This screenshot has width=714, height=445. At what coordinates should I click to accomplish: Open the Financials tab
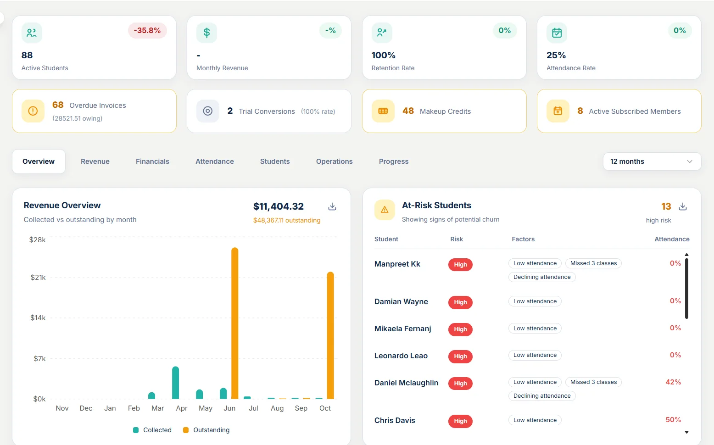[152, 161]
